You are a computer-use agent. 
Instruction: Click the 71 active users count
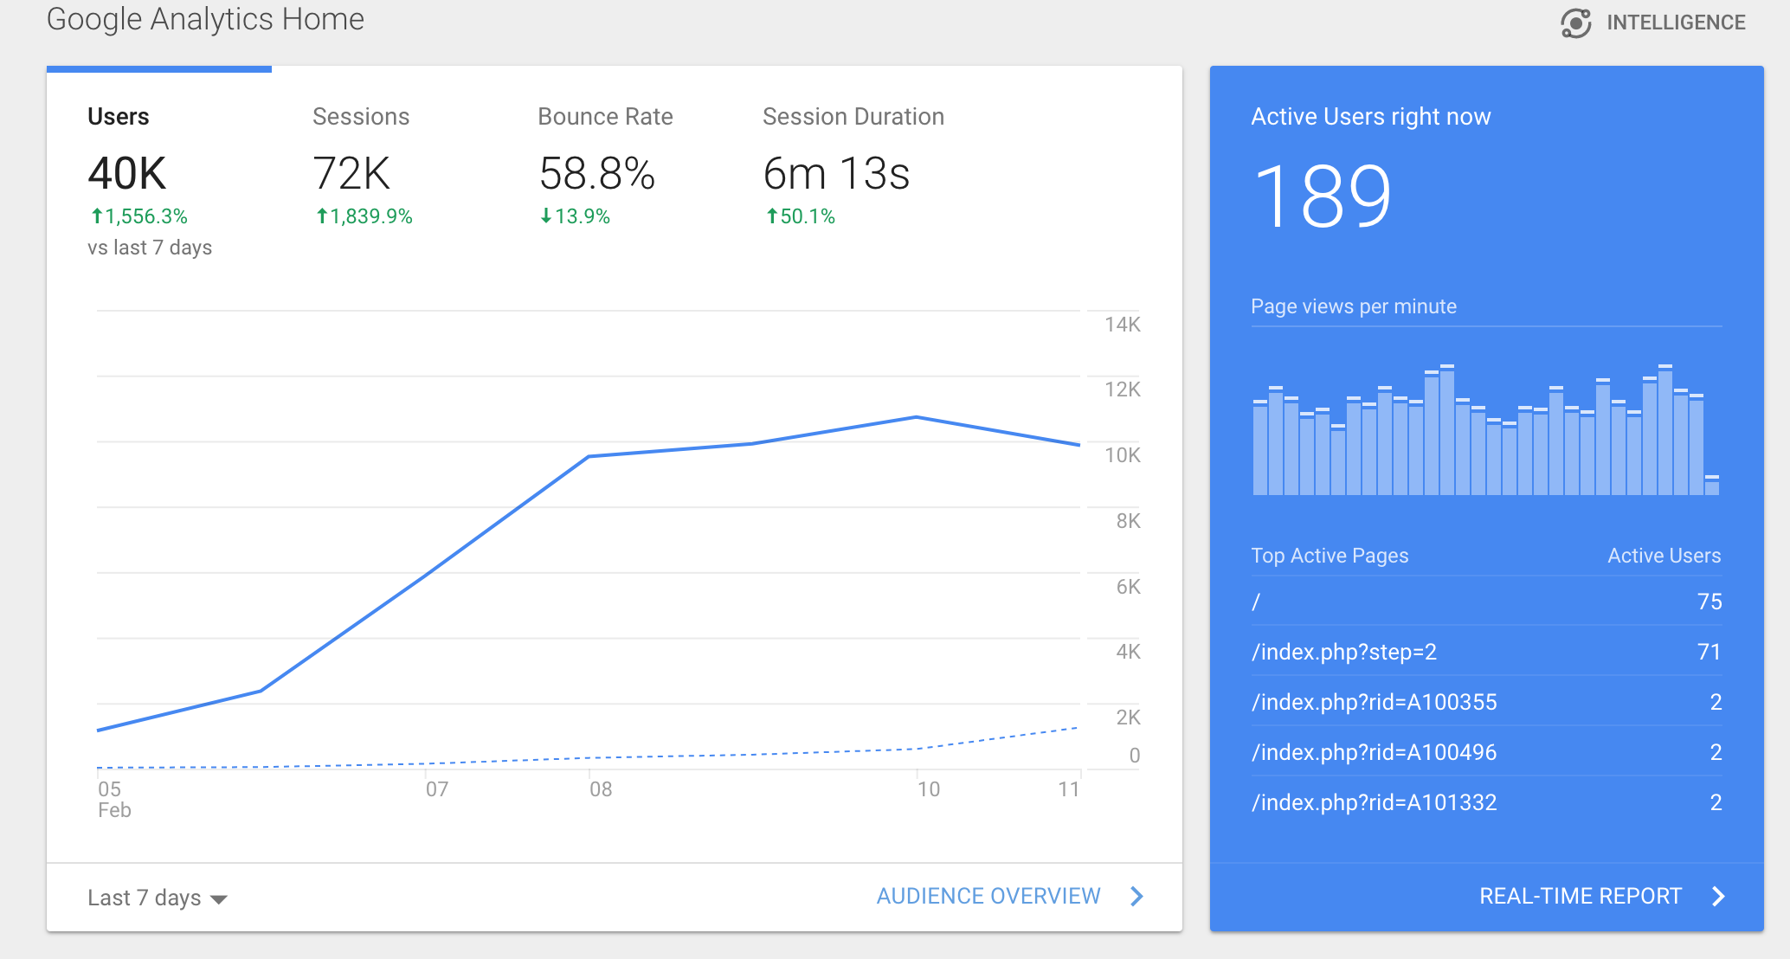pyautogui.click(x=1710, y=652)
